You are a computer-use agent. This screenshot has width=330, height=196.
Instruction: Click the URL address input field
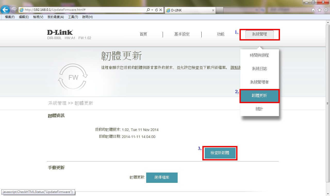pyautogui.click(x=82, y=10)
